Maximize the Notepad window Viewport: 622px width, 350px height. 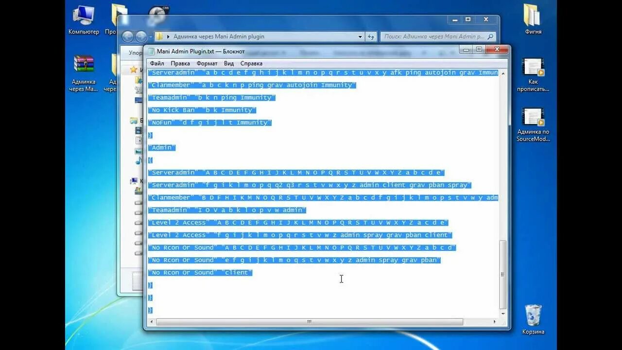coord(479,50)
